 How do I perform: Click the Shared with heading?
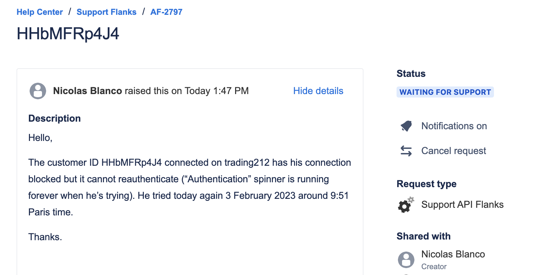[x=423, y=236]
